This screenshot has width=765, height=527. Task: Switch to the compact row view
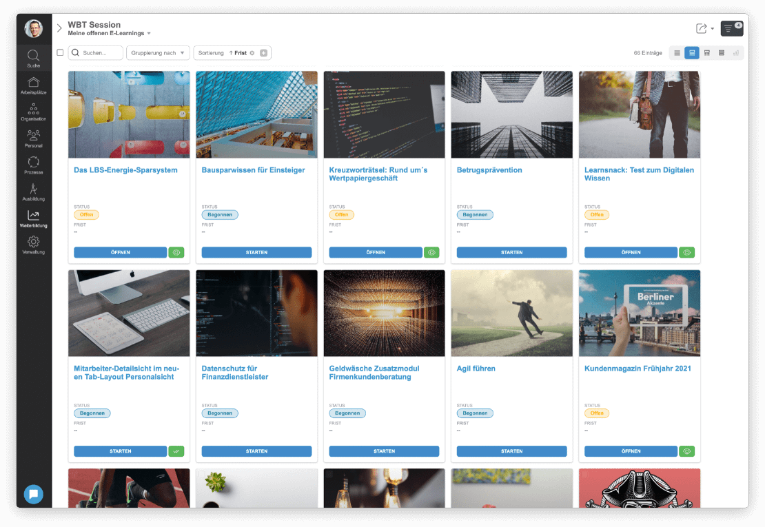(x=722, y=52)
